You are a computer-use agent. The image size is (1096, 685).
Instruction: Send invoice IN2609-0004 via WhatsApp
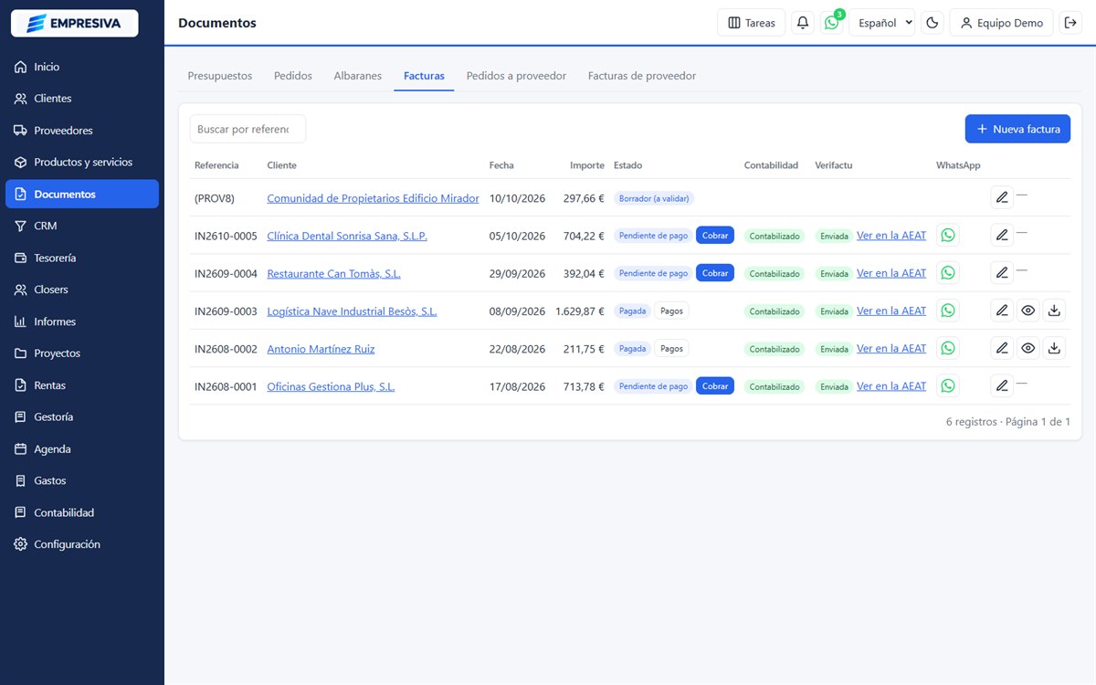pos(948,273)
